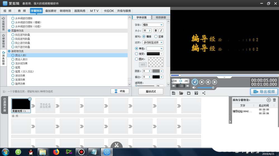Toggle bold font style
Screen dimensions: 279x156
click(156, 31)
